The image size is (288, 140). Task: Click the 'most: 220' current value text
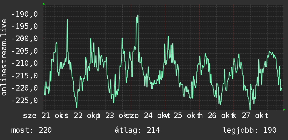coord(31,130)
